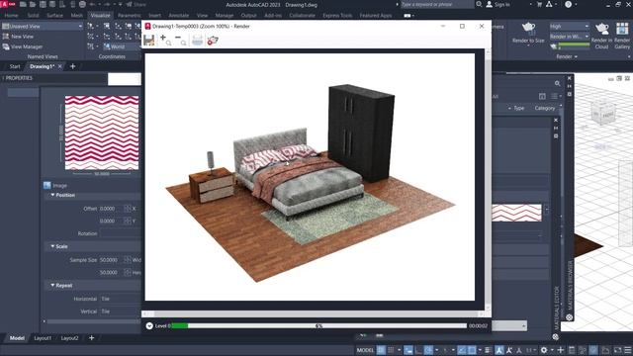Toggle grid display in status bar
The height and width of the screenshot is (356, 633).
click(x=380, y=350)
